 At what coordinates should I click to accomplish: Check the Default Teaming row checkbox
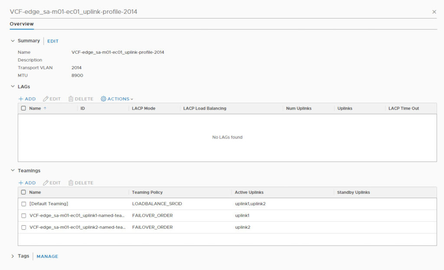coord(24,204)
